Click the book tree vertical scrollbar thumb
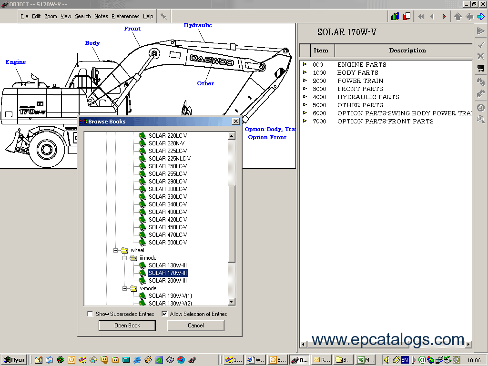488x366 pixels. pyautogui.click(x=231, y=224)
